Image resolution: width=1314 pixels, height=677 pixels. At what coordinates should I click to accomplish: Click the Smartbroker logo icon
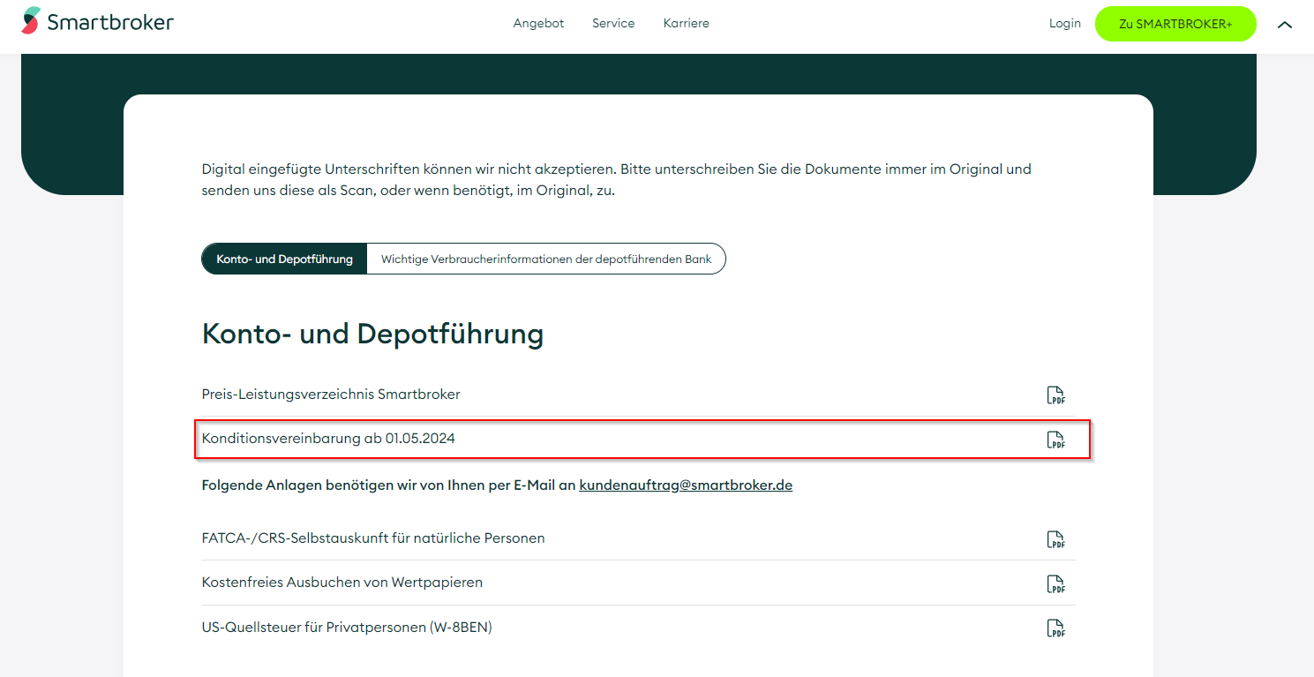tap(31, 20)
